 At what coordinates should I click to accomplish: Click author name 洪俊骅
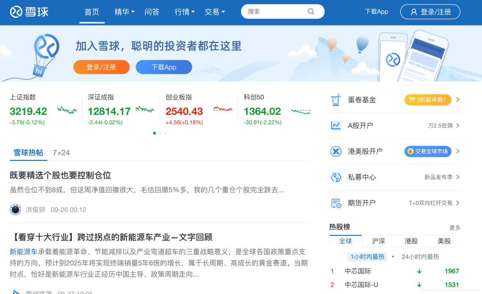35,210
